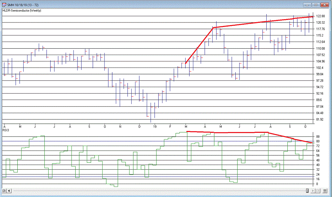Viewport: 332px width, 197px height.
Task: Click the 99.84 price axis label
Action: pos(320,74)
